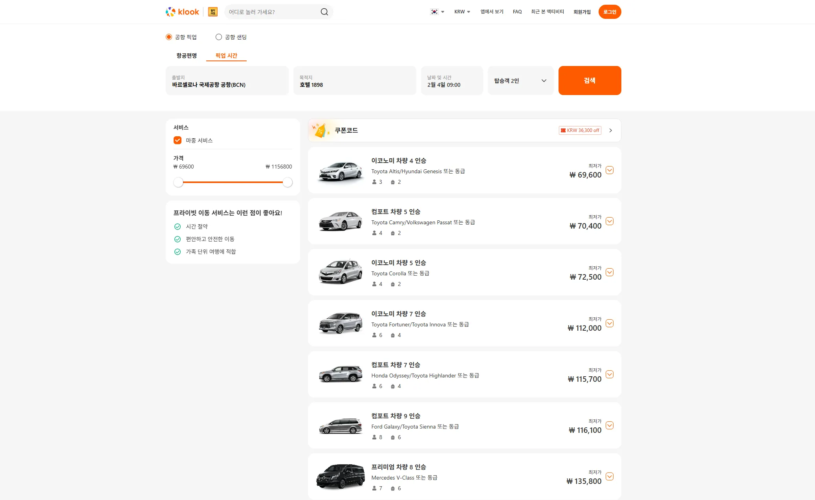Screen dimensions: 815x500
Task: Select the 공항 샌딩 radio button
Action: click(219, 37)
